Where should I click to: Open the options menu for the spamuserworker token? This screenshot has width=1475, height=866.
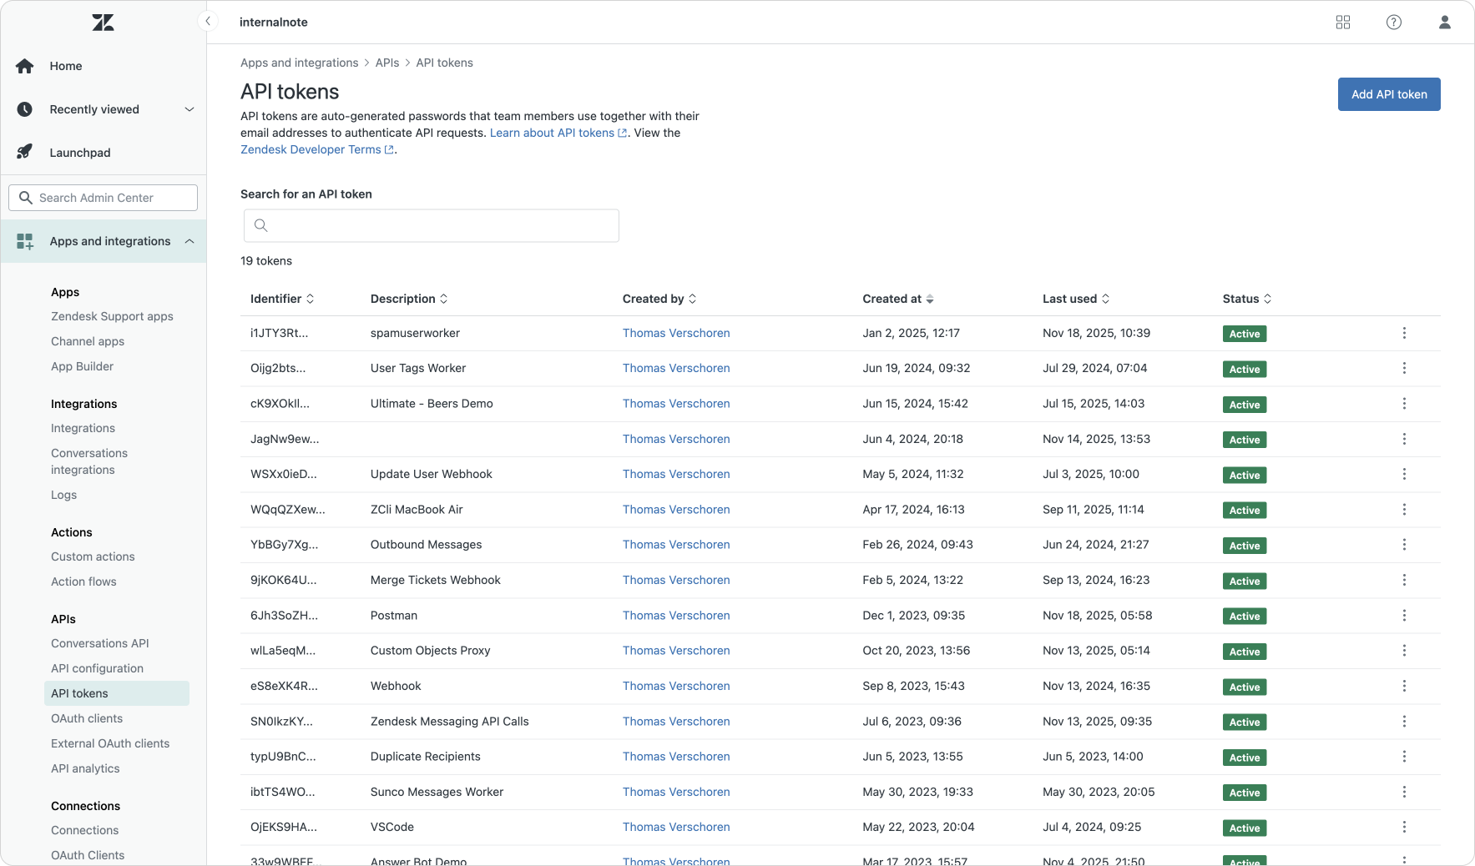tap(1404, 333)
